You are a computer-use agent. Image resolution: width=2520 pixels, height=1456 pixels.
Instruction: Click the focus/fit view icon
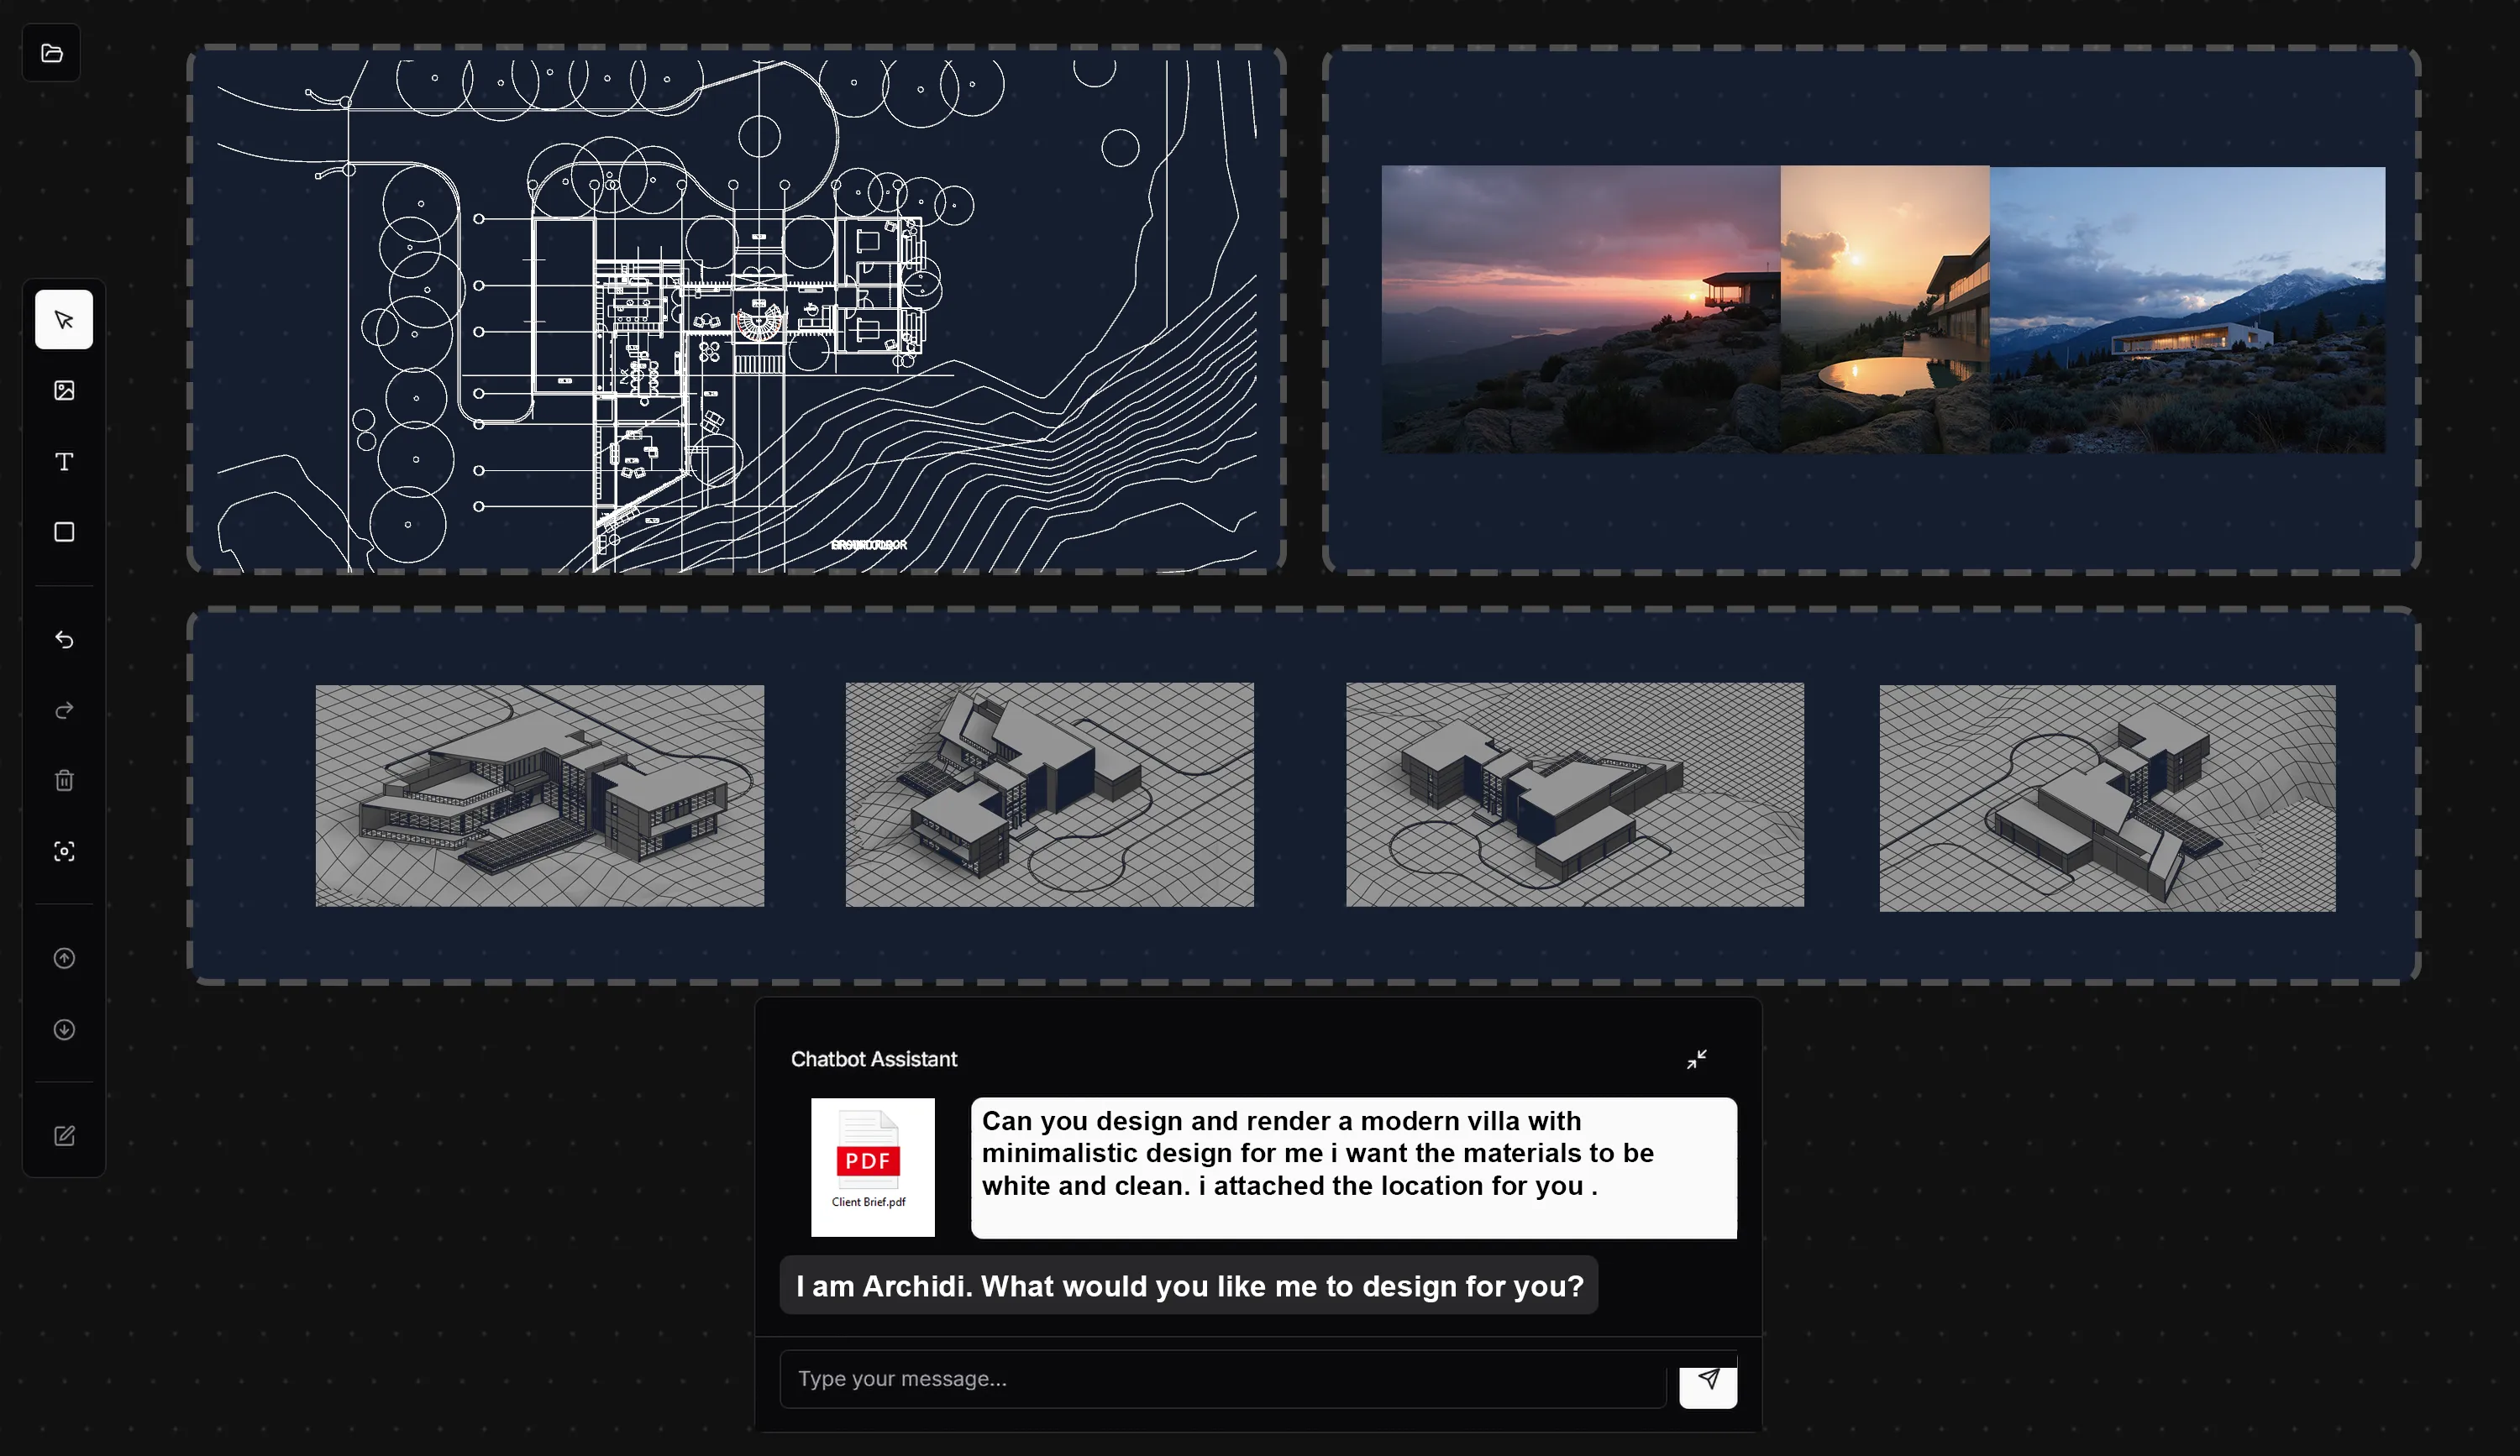(64, 851)
